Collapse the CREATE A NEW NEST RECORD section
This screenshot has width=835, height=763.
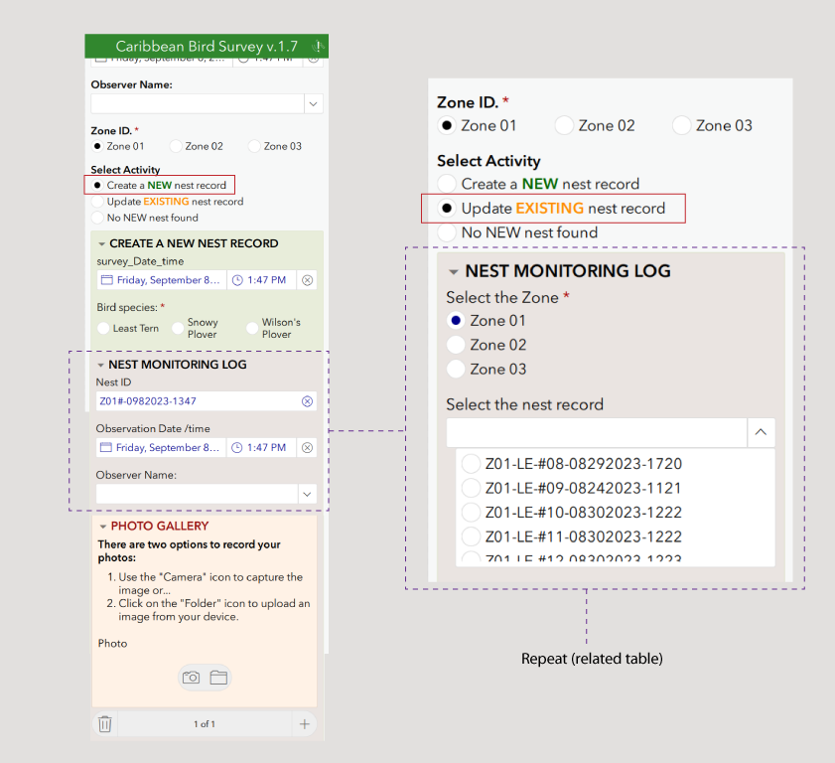click(102, 243)
